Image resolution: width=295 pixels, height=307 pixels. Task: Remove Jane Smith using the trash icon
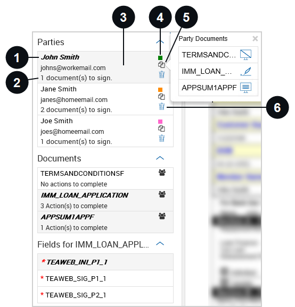(x=161, y=106)
